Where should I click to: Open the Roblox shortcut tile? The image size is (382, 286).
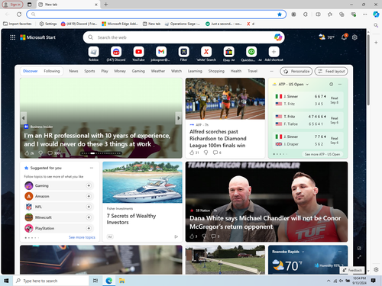[x=93, y=54]
